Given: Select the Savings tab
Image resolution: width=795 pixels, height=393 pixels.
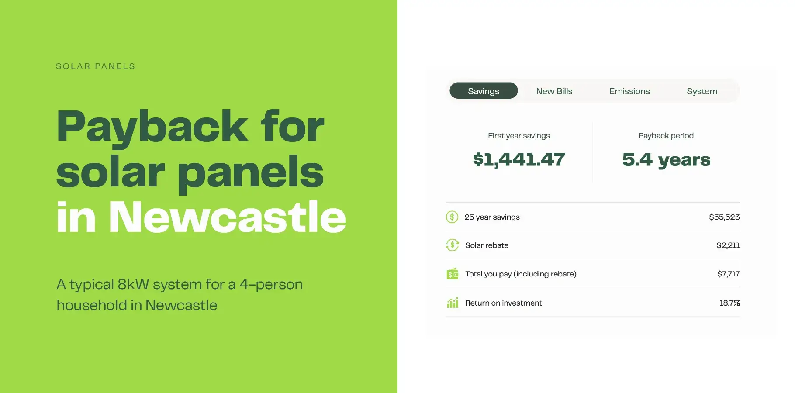Looking at the screenshot, I should tap(484, 91).
